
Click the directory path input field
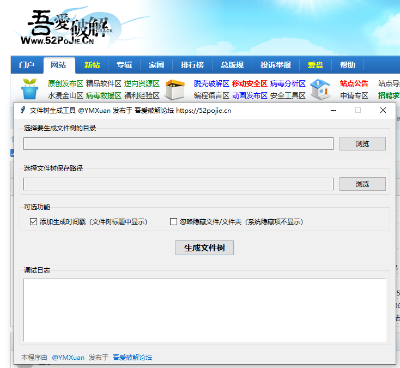[178, 144]
